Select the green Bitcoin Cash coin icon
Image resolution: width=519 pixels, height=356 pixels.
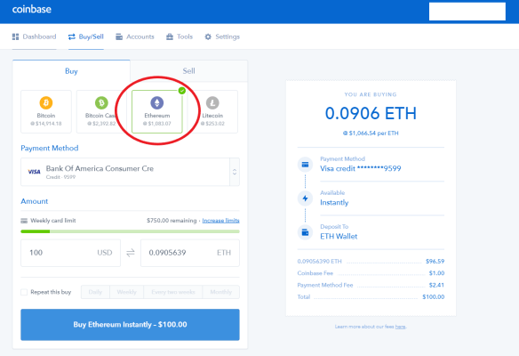pyautogui.click(x=101, y=102)
